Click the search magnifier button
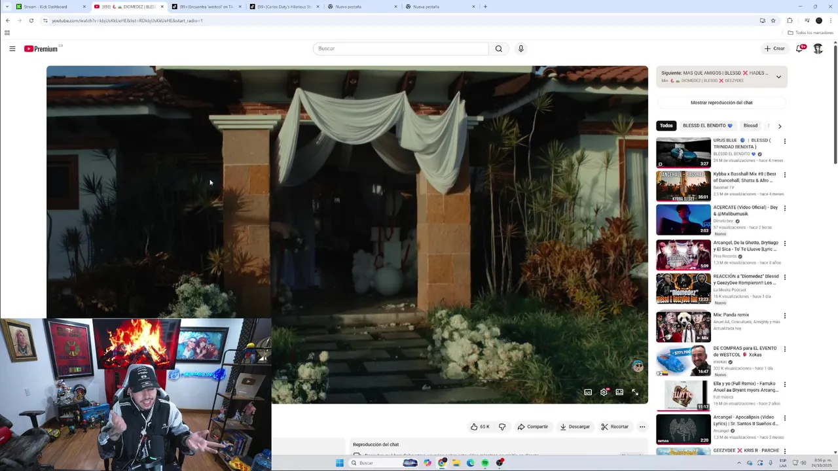838x471 pixels. (499, 48)
